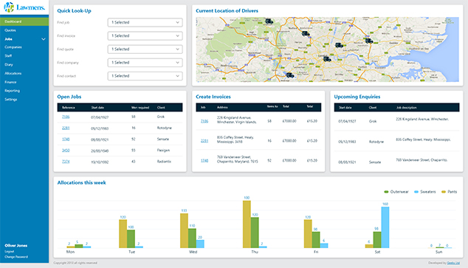Click the Sweaters legend color swatch
Image resolution: width=468 pixels, height=268 pixels.
tap(416, 192)
